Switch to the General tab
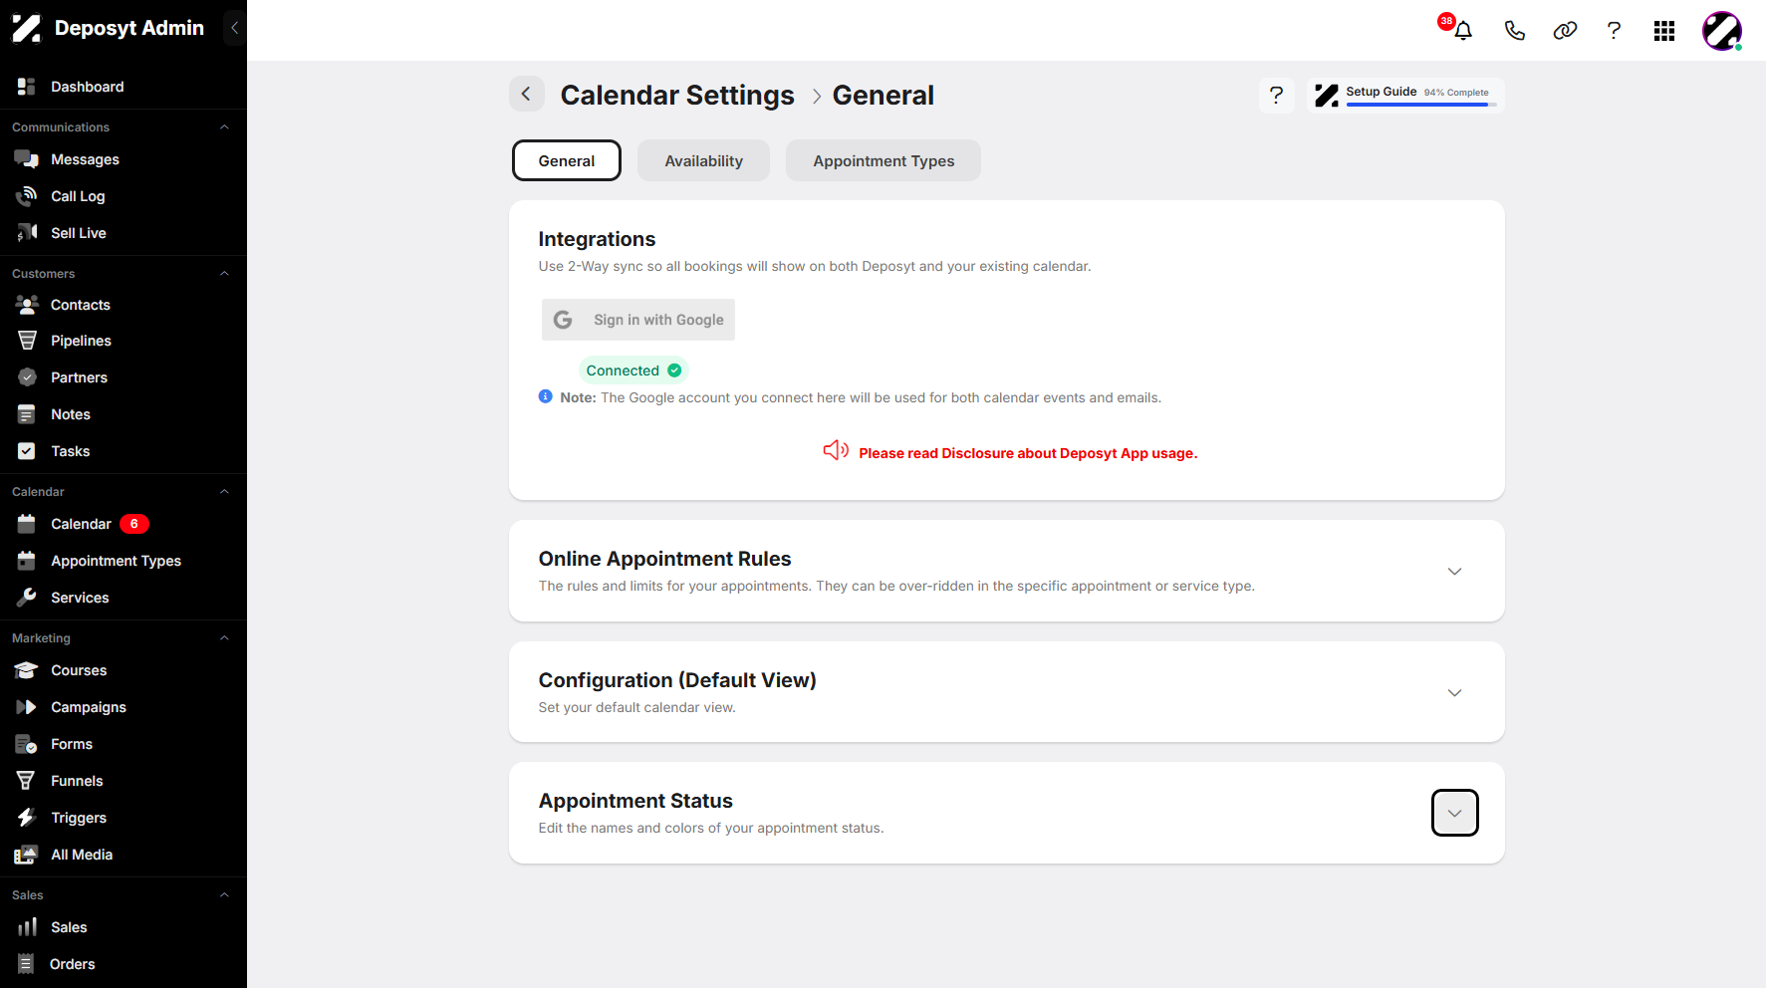Image resolution: width=1766 pixels, height=988 pixels. coord(567,160)
